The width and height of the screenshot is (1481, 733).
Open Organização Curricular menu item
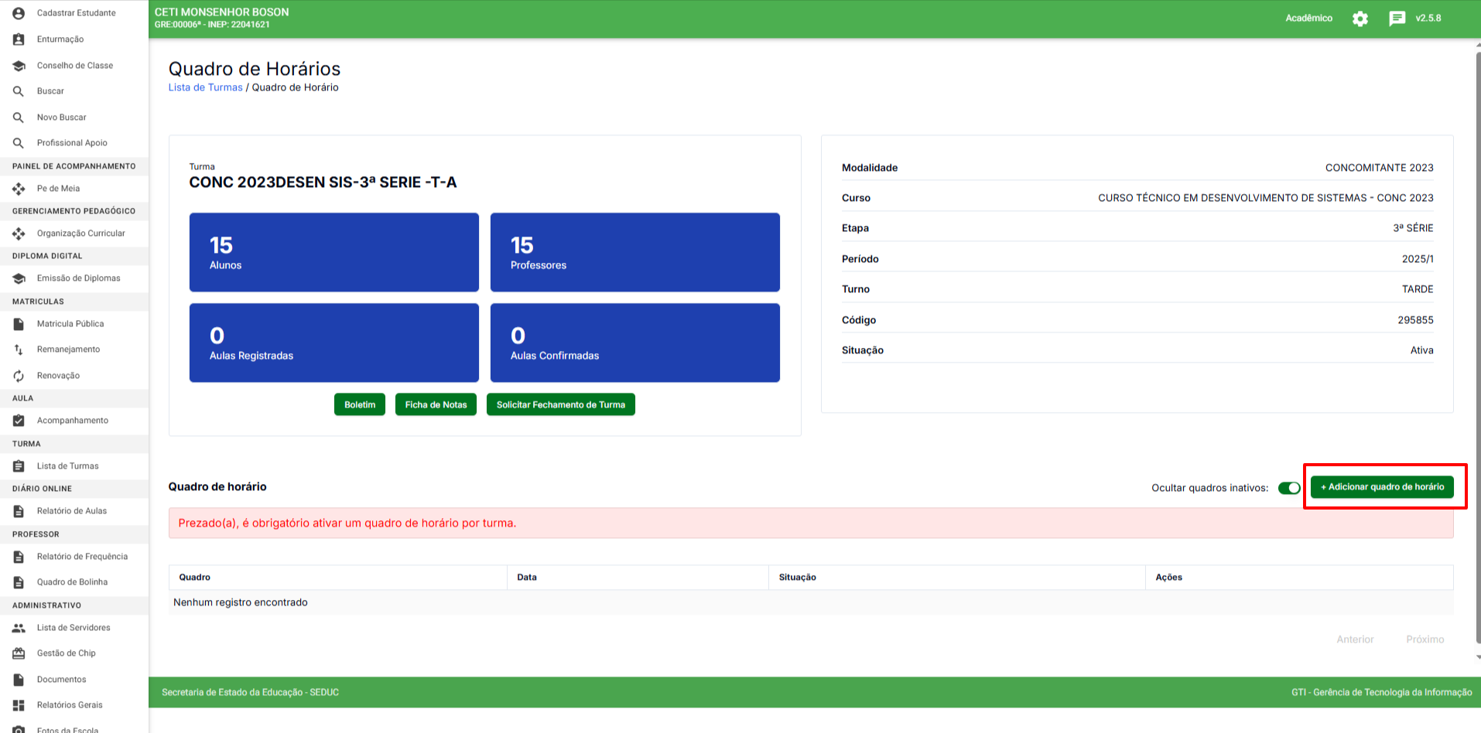(x=80, y=234)
